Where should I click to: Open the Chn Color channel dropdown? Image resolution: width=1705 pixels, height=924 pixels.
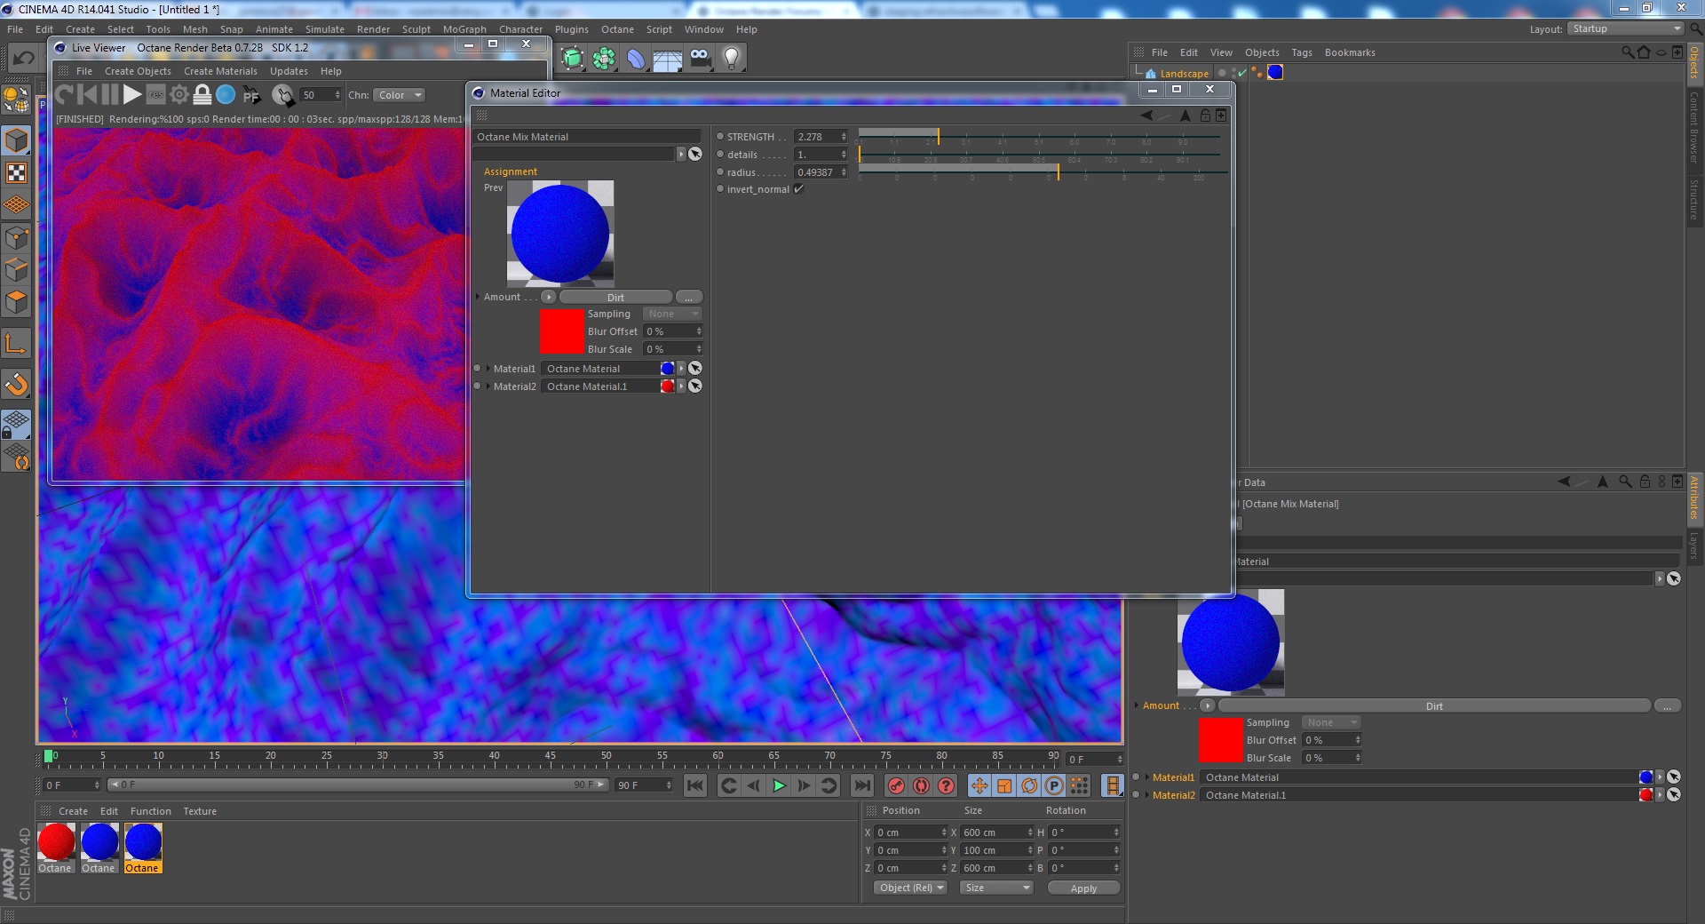tap(400, 95)
